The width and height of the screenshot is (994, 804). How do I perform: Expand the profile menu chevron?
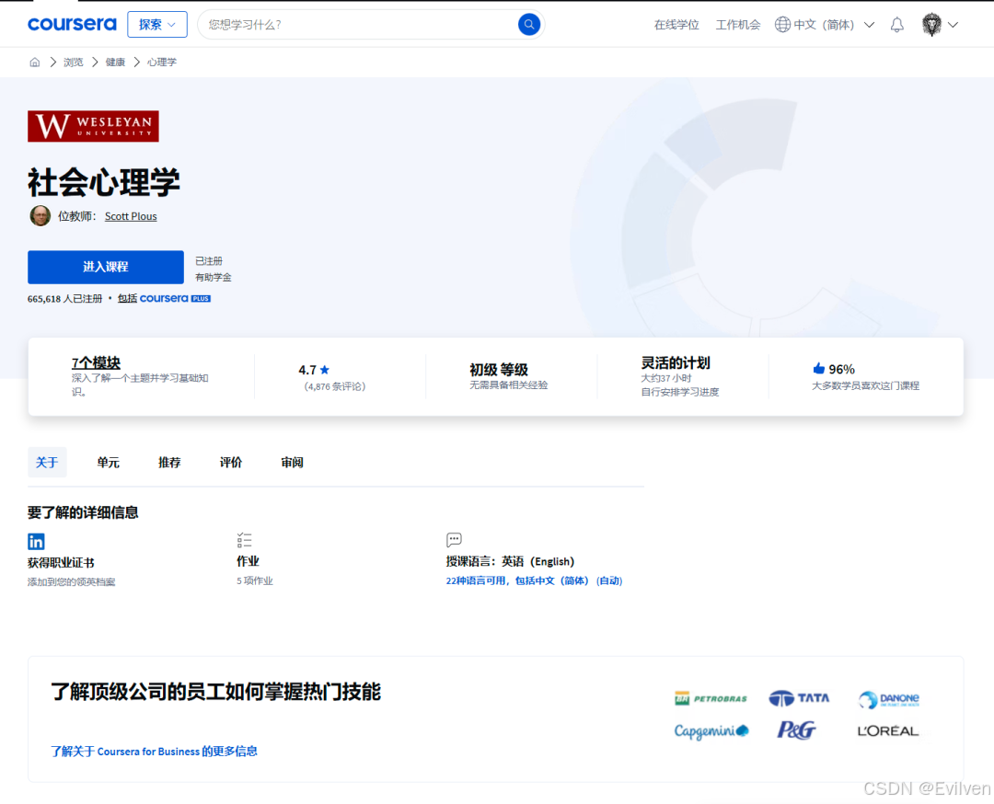(953, 25)
